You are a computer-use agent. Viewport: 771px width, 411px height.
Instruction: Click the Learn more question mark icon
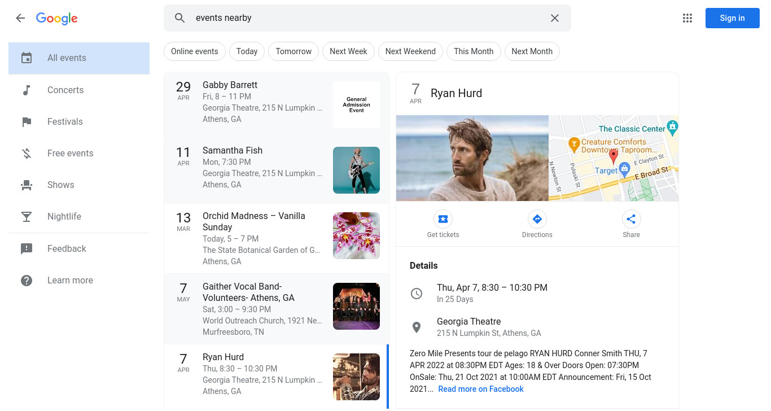pos(27,280)
